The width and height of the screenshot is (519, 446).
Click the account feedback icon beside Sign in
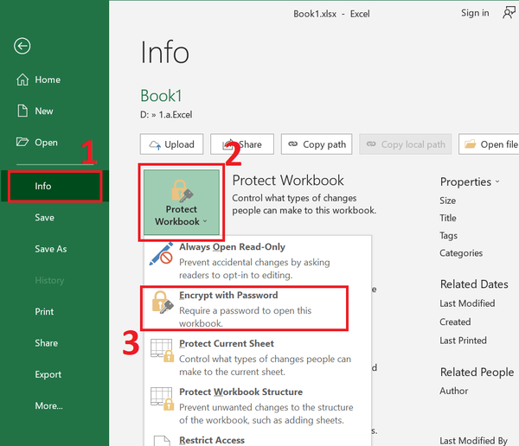509,13
